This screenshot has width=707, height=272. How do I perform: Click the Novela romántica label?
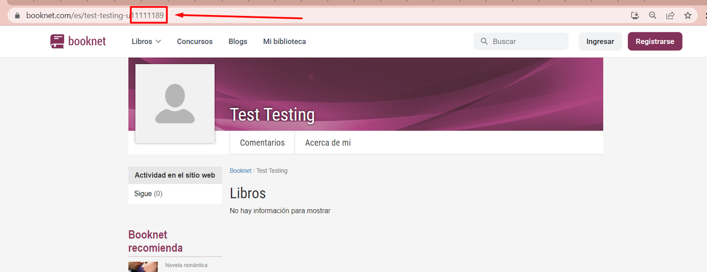click(x=187, y=265)
